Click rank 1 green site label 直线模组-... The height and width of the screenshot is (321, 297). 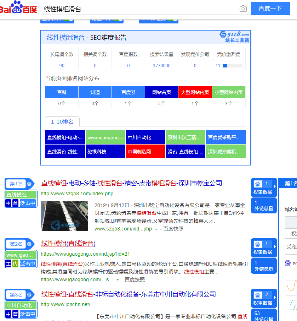tap(21, 195)
